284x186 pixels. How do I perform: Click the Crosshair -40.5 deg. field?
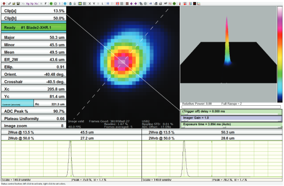(34, 82)
